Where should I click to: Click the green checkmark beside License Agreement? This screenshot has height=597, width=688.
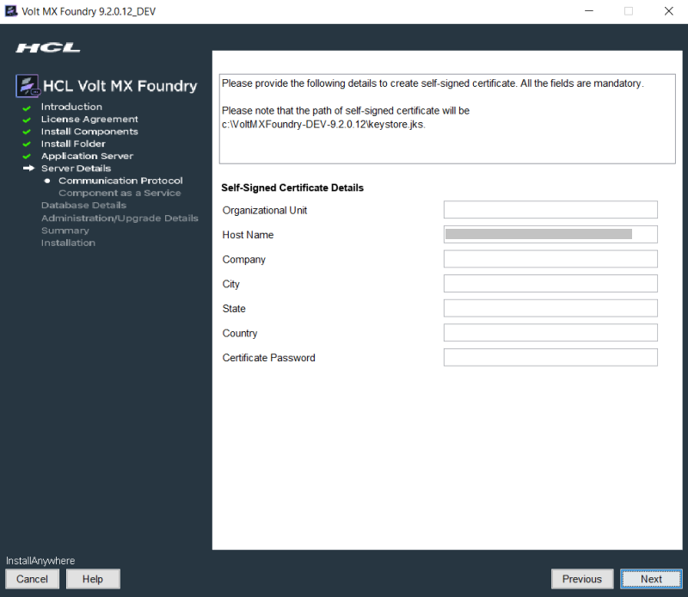click(27, 120)
